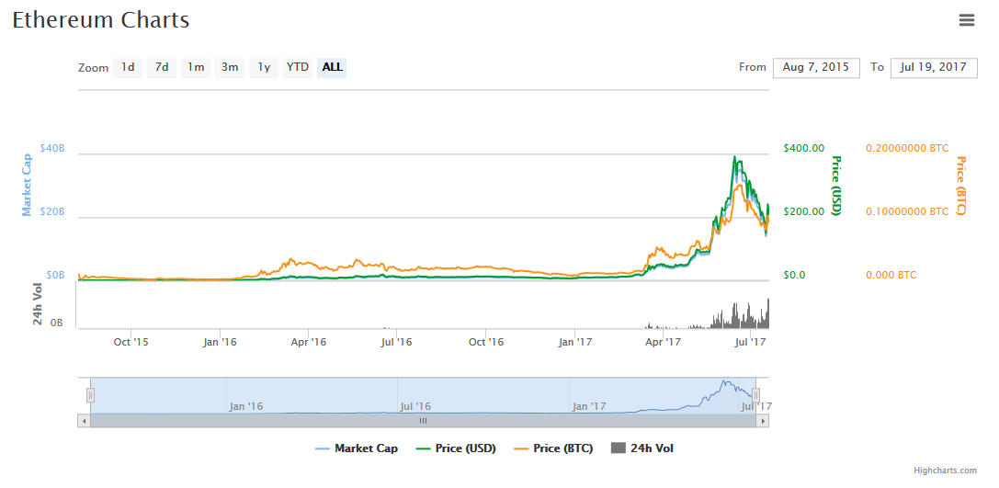Click the $0.0 price axis label

click(794, 275)
